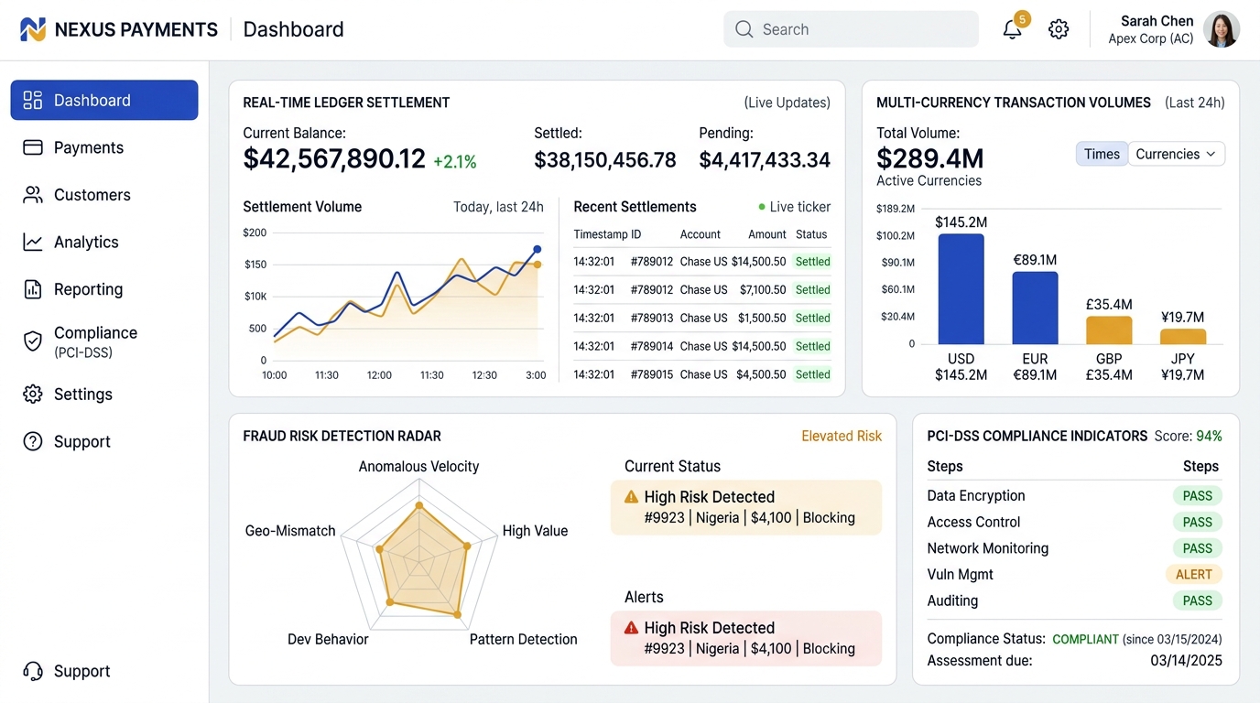The height and width of the screenshot is (703, 1260).
Task: Click the COMPLIANT status text
Action: [1086, 639]
